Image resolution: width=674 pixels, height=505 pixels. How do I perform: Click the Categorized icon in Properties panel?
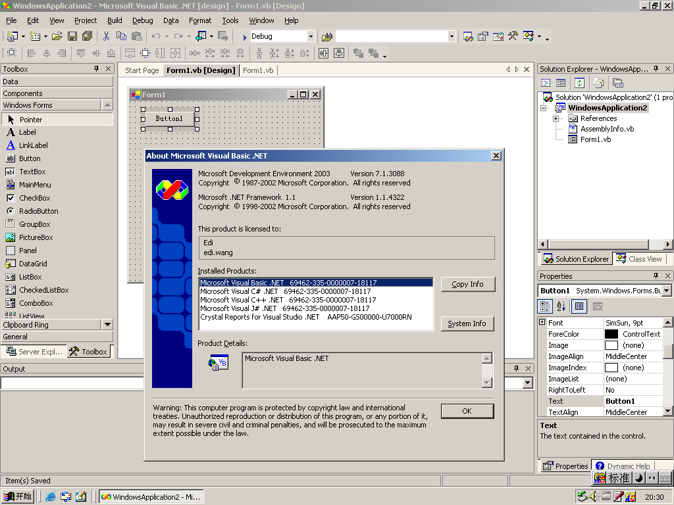546,306
